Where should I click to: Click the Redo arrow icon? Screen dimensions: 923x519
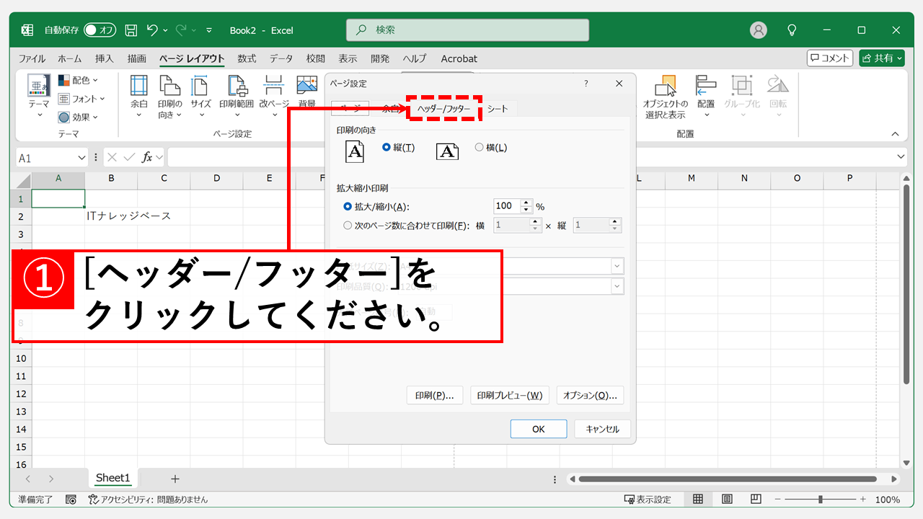pos(181,30)
